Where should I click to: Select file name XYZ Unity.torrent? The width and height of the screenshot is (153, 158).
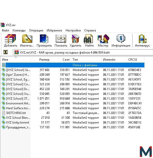point(17,123)
